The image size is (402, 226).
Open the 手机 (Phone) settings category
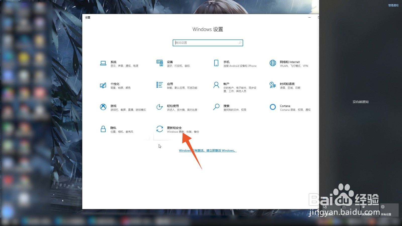(x=235, y=64)
